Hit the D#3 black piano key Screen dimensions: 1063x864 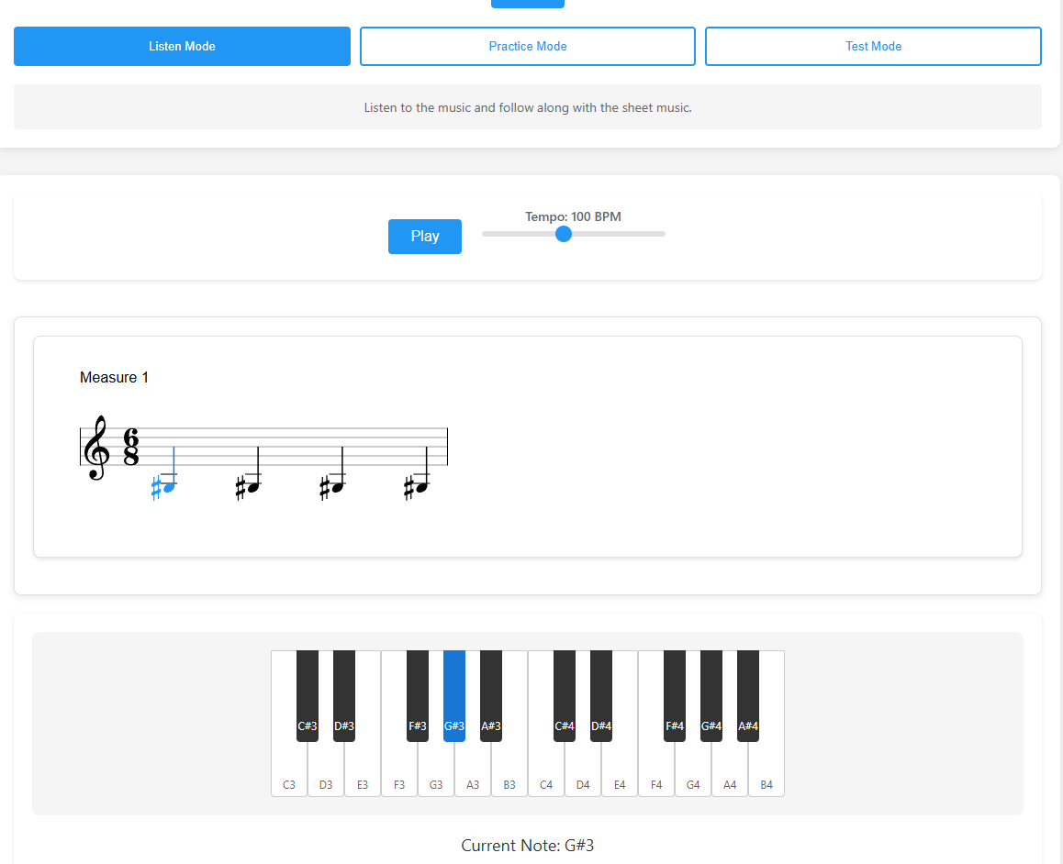(x=344, y=696)
